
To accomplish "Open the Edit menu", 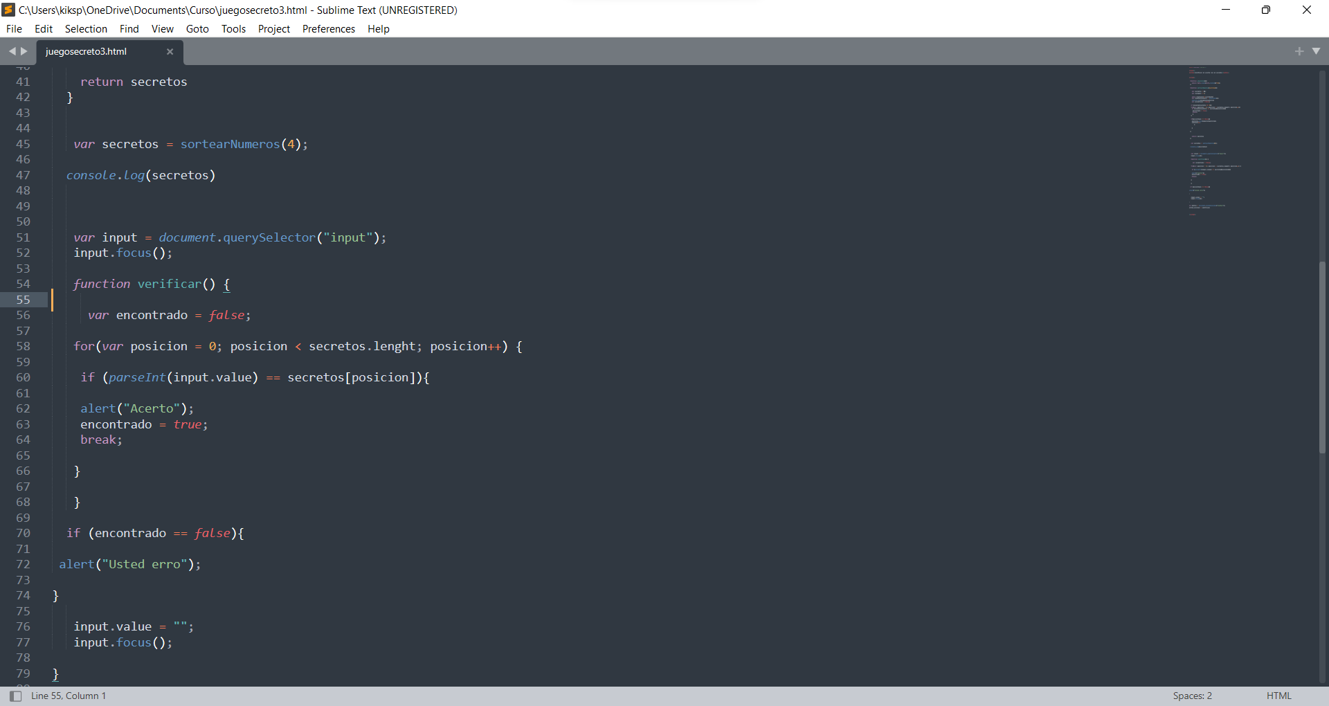I will [44, 29].
